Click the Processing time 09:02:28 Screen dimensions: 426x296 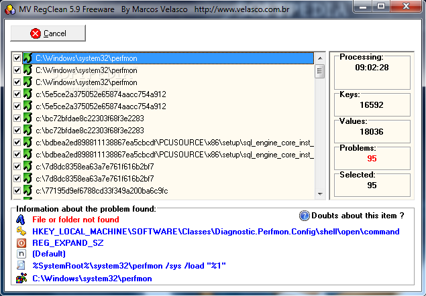click(x=372, y=68)
